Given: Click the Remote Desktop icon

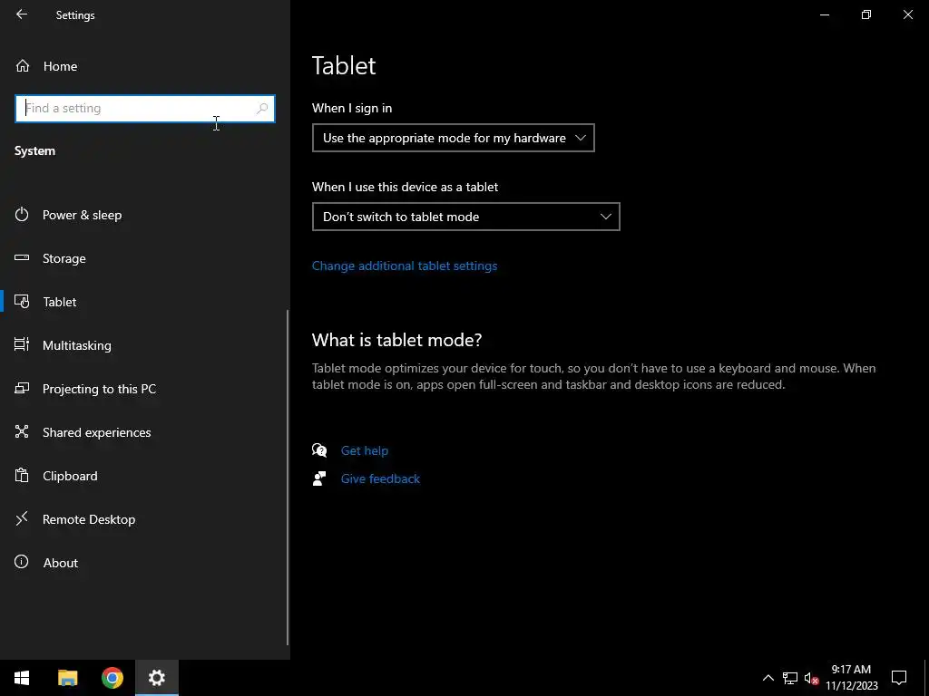Looking at the screenshot, I should (23, 519).
